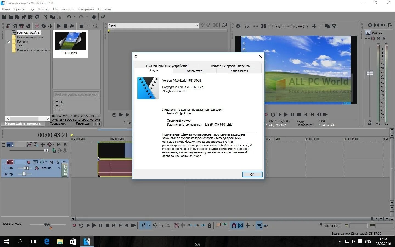Viewport: 395px width, 247px height.
Task: Click the timeline delete red X icon
Action: [x=177, y=226]
